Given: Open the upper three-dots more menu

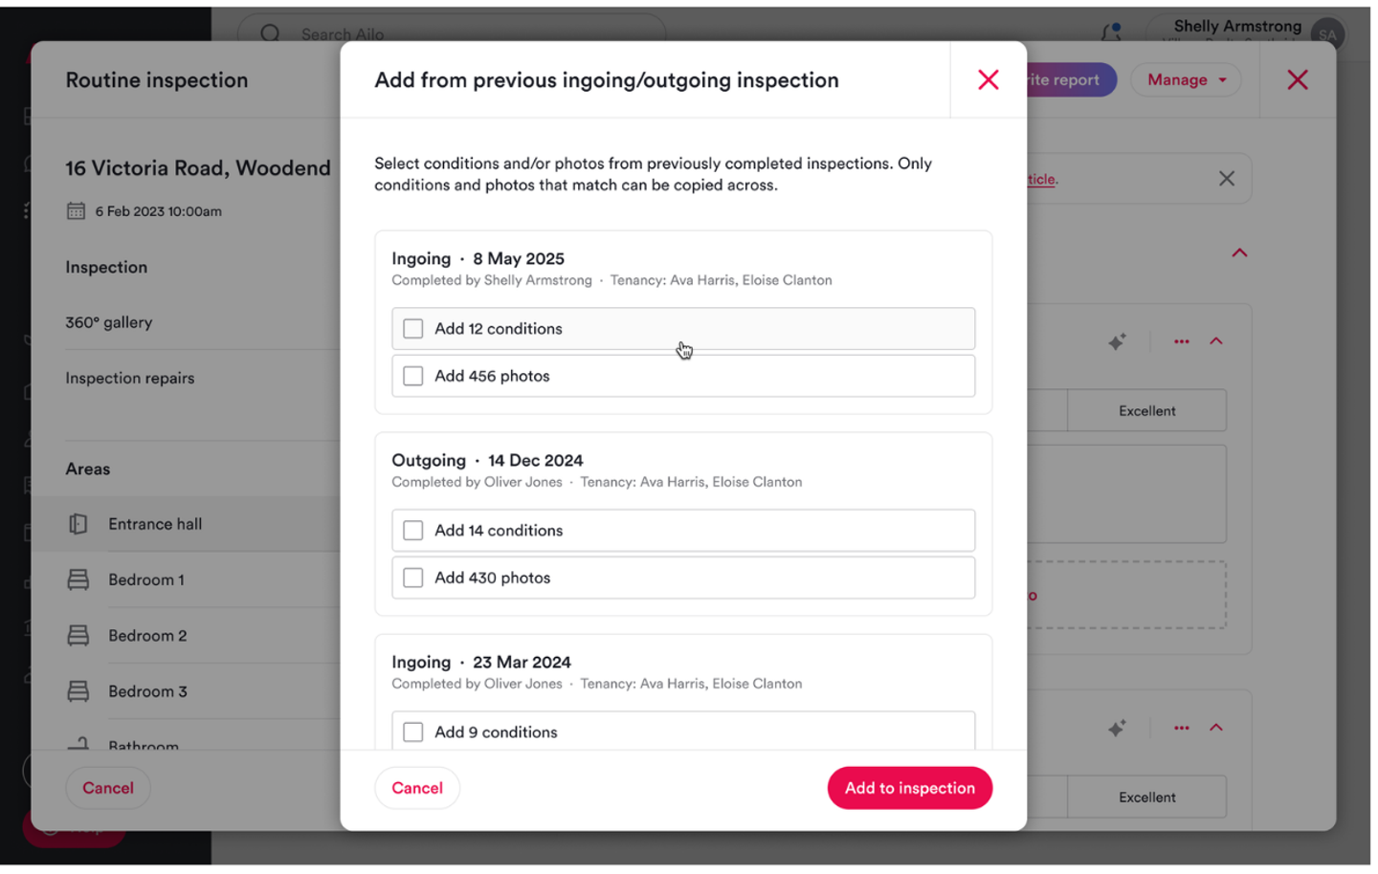Looking at the screenshot, I should coord(1181,341).
